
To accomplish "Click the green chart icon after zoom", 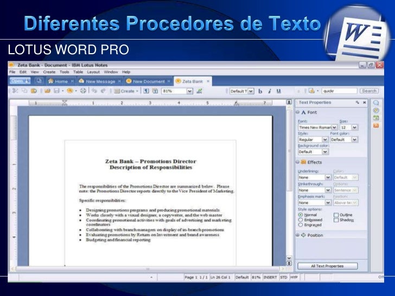I will (x=199, y=91).
